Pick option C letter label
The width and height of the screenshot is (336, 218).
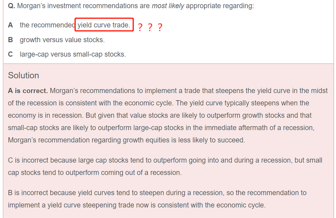click(10, 54)
